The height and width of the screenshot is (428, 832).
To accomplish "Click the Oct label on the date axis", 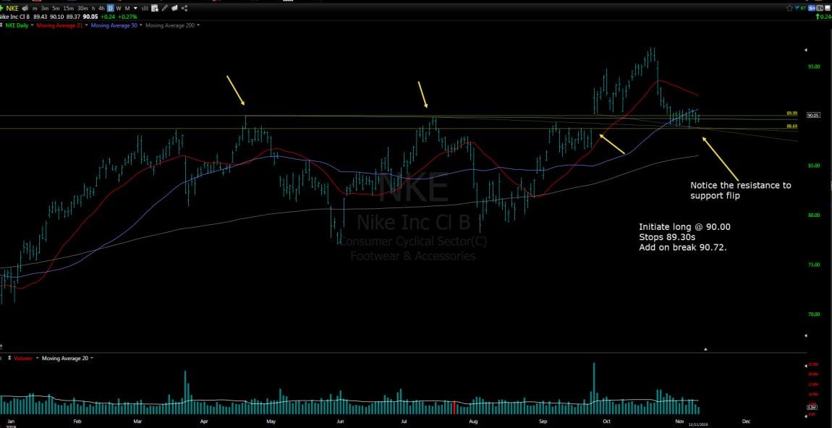I will pos(606,421).
